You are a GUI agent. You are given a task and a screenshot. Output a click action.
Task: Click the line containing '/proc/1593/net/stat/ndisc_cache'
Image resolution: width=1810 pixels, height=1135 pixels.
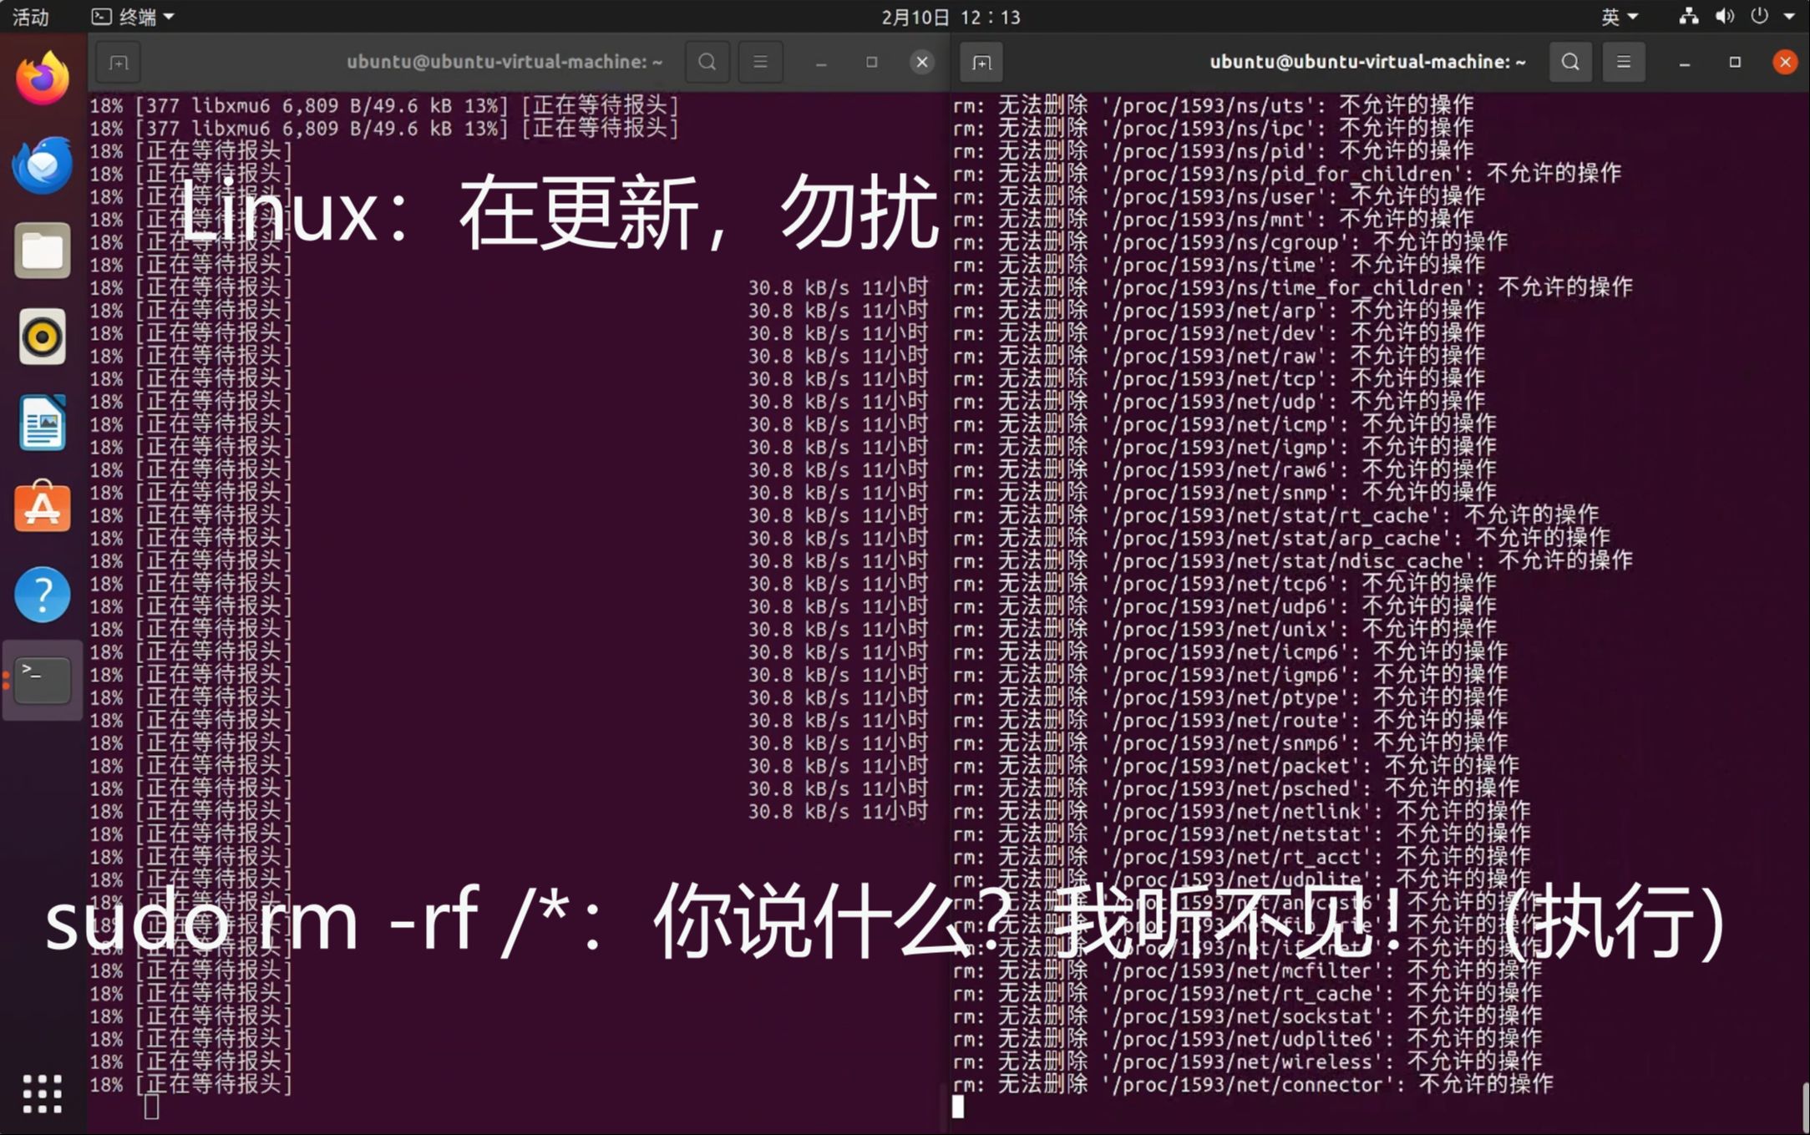pos(1293,560)
